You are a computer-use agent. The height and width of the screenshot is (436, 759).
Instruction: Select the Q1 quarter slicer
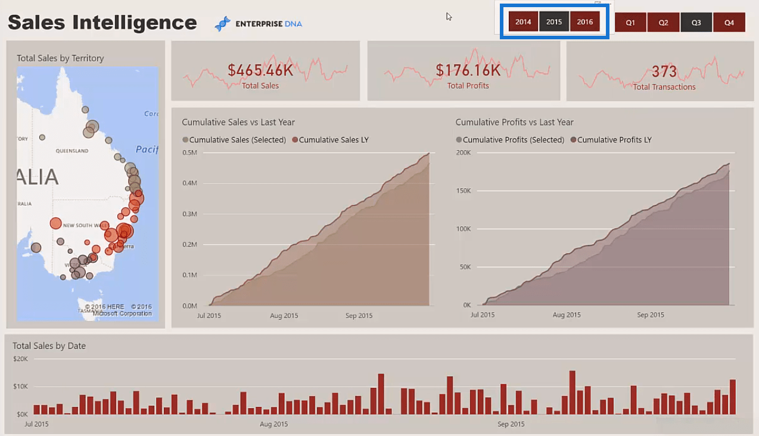click(630, 22)
